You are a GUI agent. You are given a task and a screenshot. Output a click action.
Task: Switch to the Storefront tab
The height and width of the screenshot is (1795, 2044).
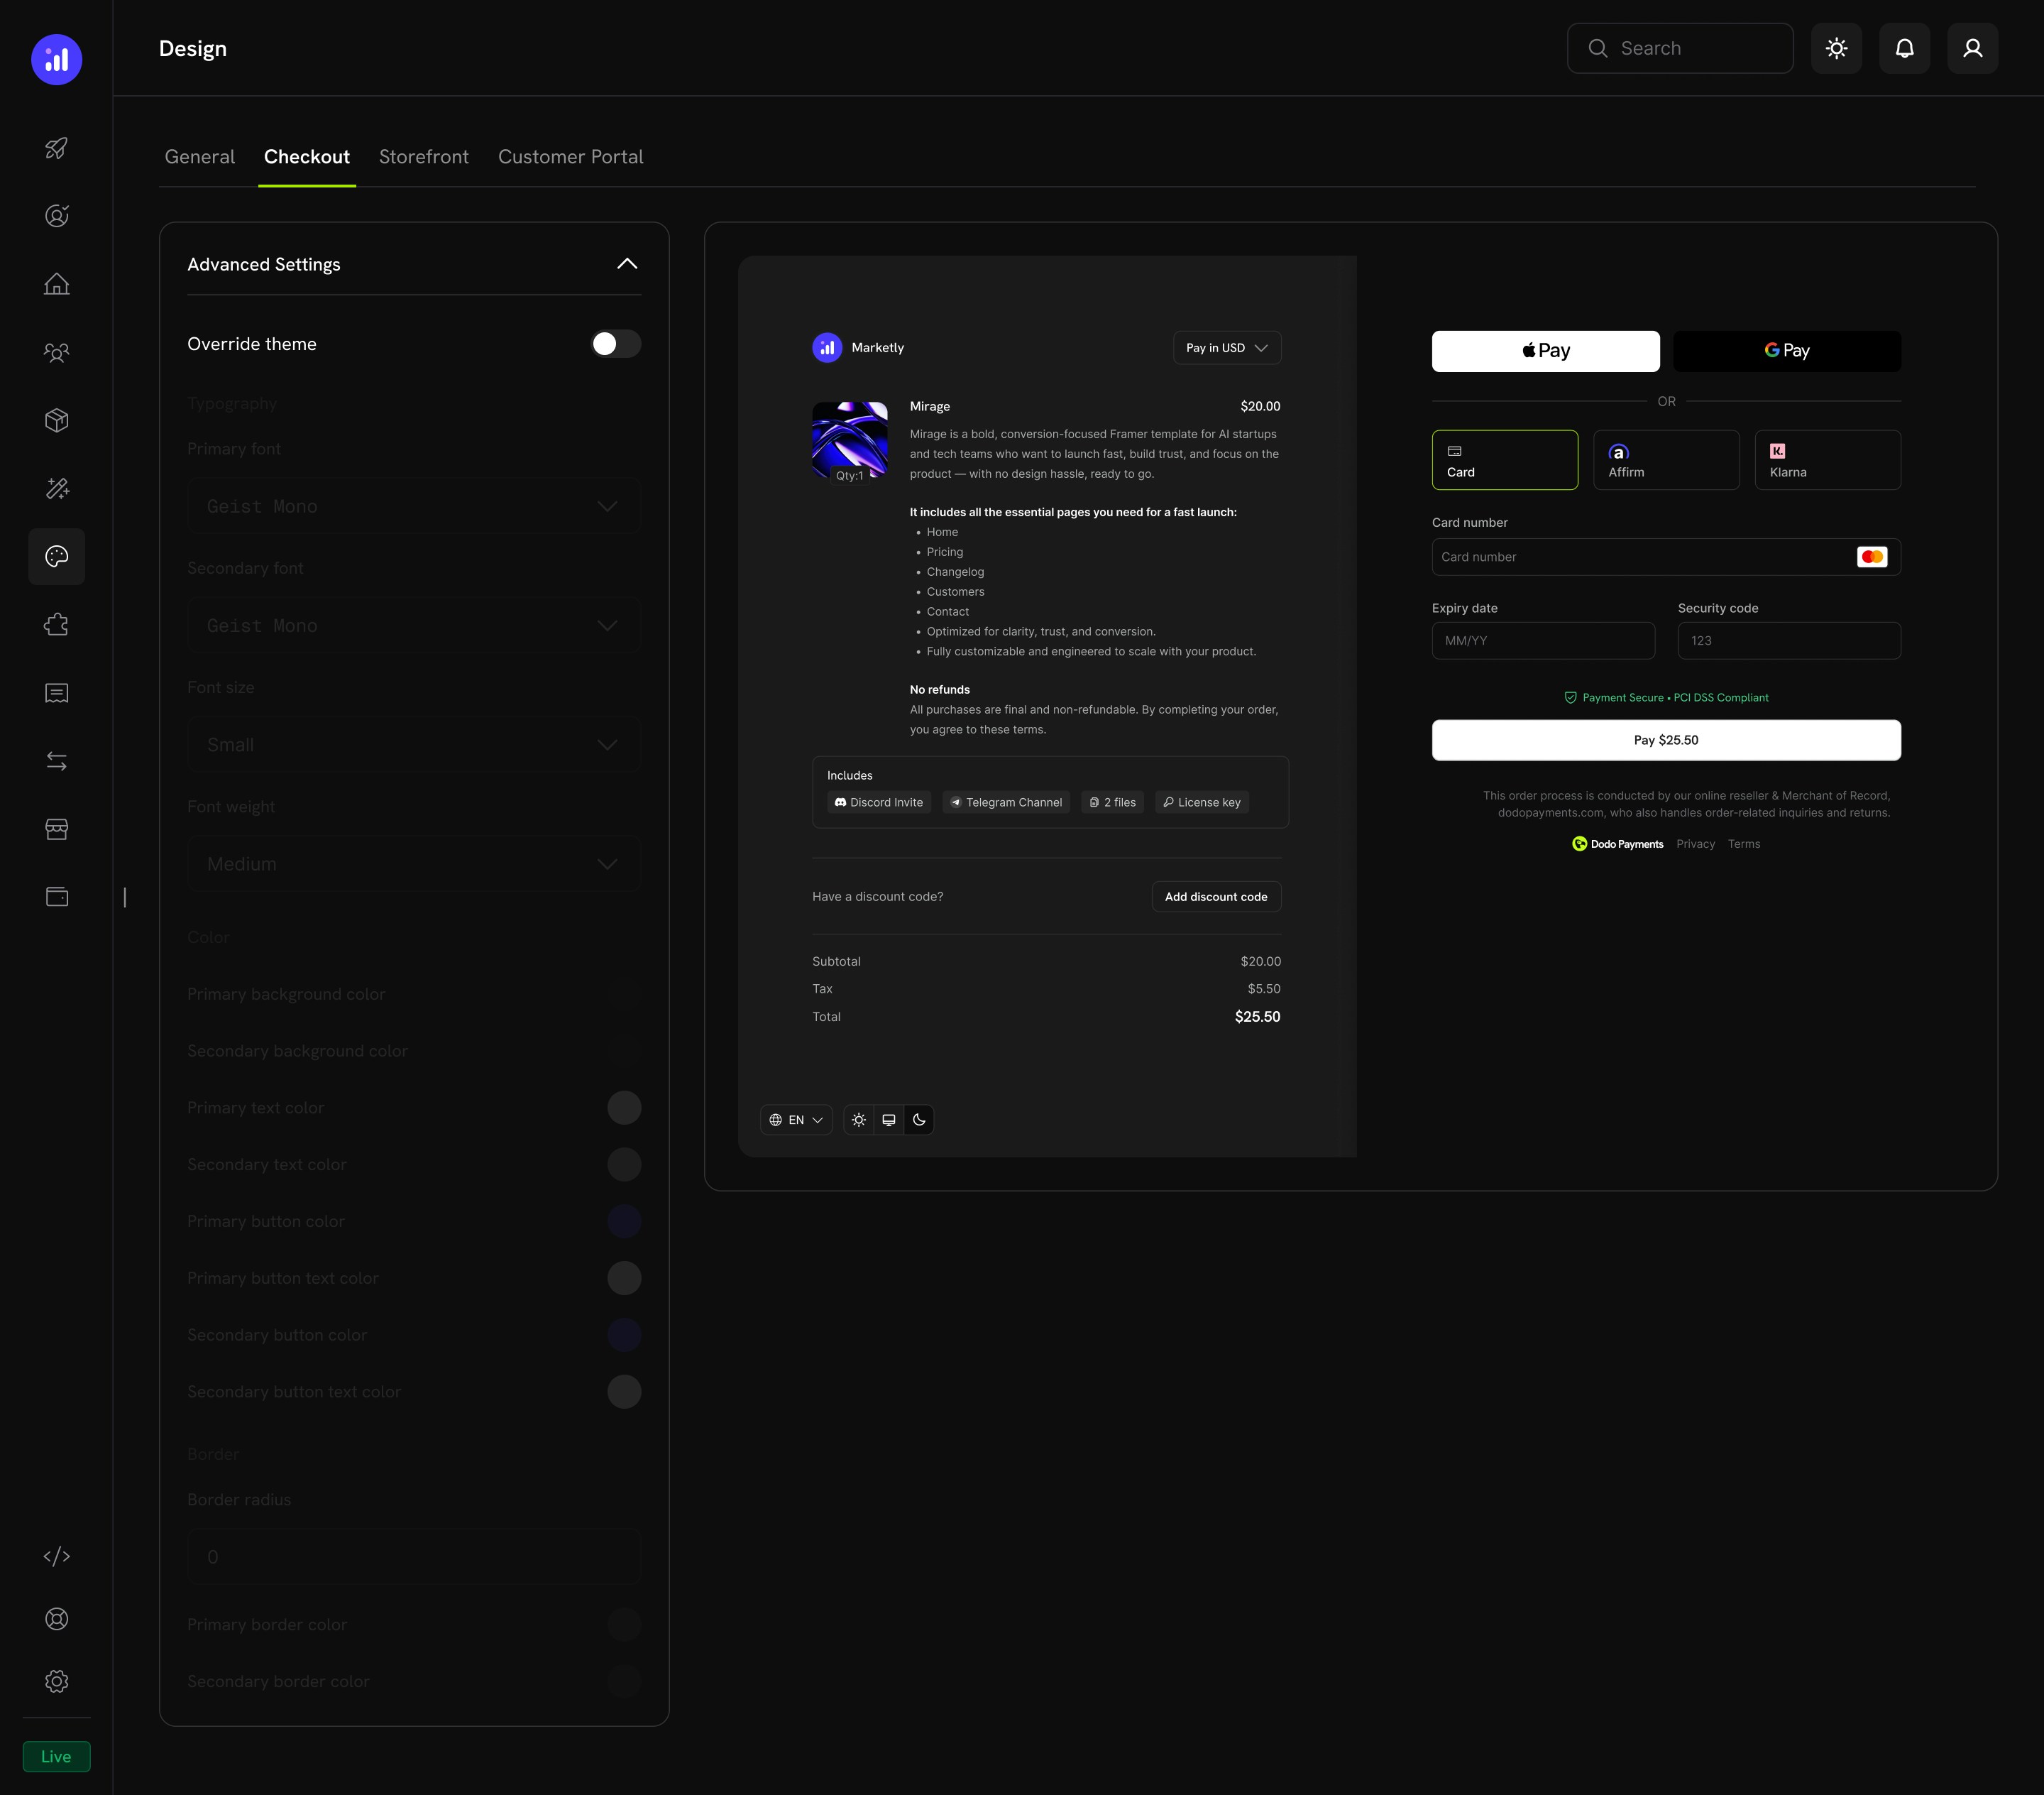tap(424, 156)
